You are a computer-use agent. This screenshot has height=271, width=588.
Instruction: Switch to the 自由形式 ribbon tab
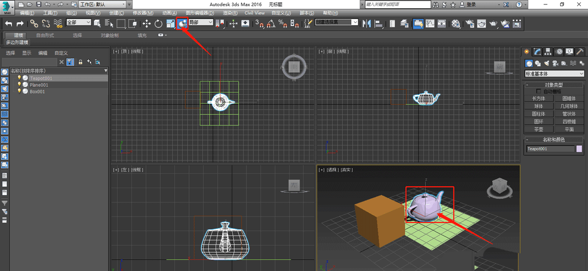click(x=45, y=35)
